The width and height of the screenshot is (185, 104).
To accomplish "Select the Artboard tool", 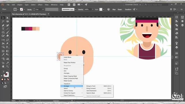I will (x=3, y=63).
